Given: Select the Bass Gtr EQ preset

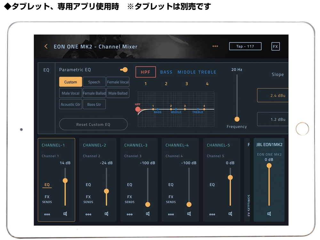Looking at the screenshot, I should (x=94, y=104).
